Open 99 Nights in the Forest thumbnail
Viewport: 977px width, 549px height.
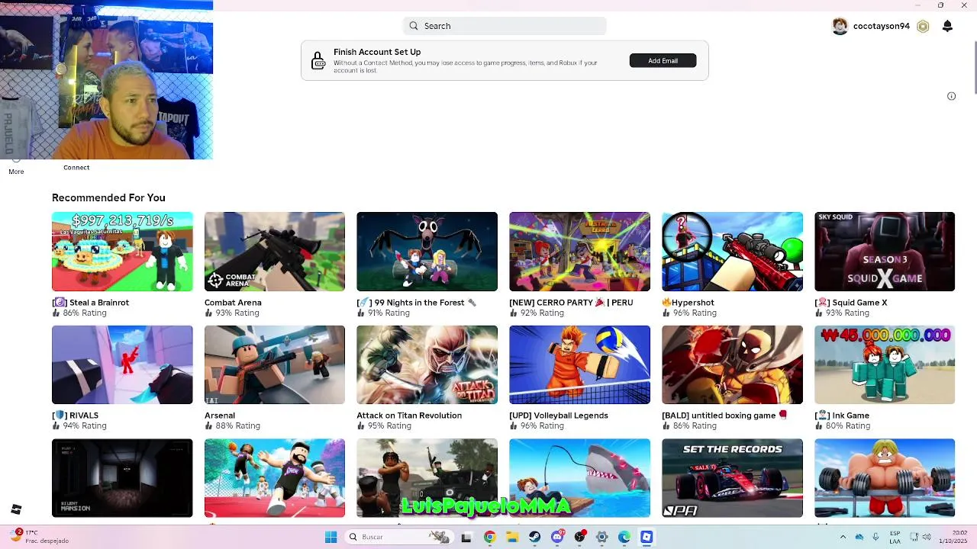(427, 252)
